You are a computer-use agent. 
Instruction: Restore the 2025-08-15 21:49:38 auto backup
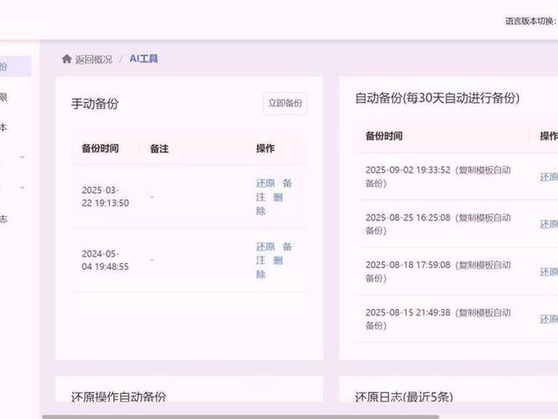pyautogui.click(x=549, y=319)
